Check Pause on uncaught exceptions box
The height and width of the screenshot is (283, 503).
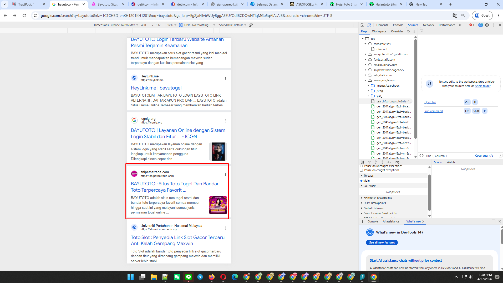coord(362,166)
